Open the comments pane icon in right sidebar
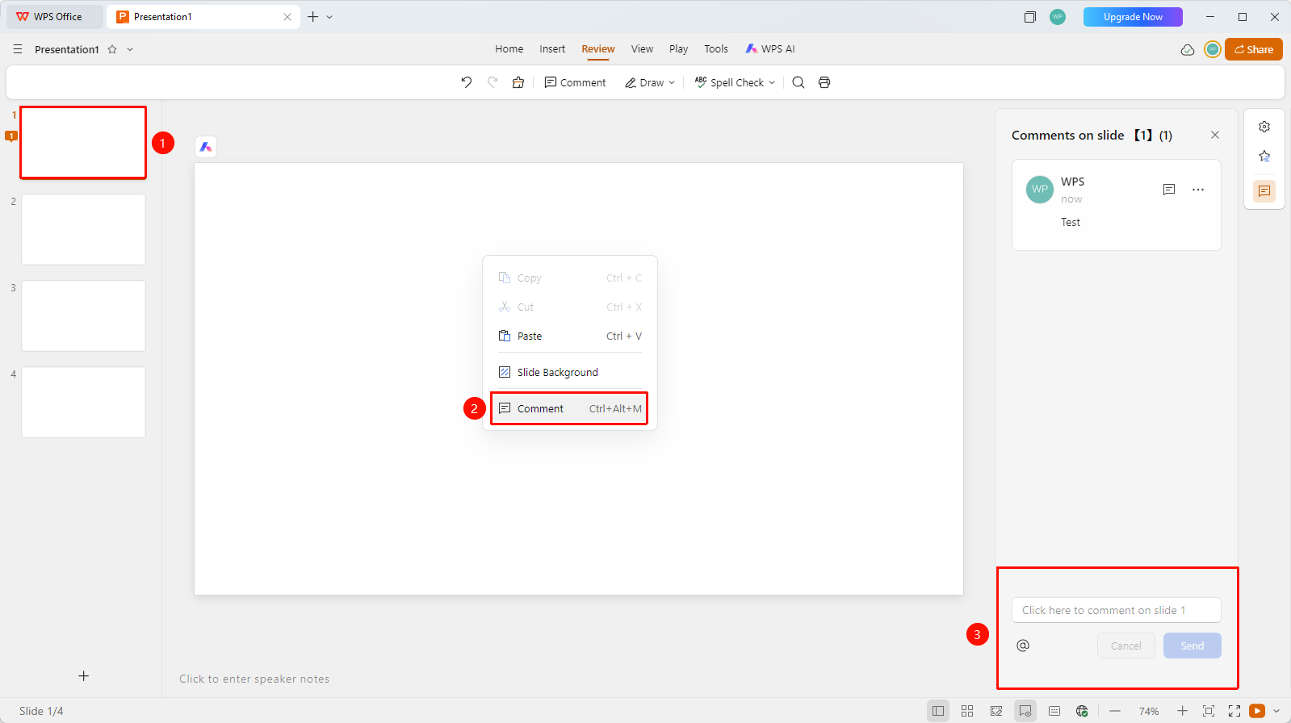 click(1264, 191)
